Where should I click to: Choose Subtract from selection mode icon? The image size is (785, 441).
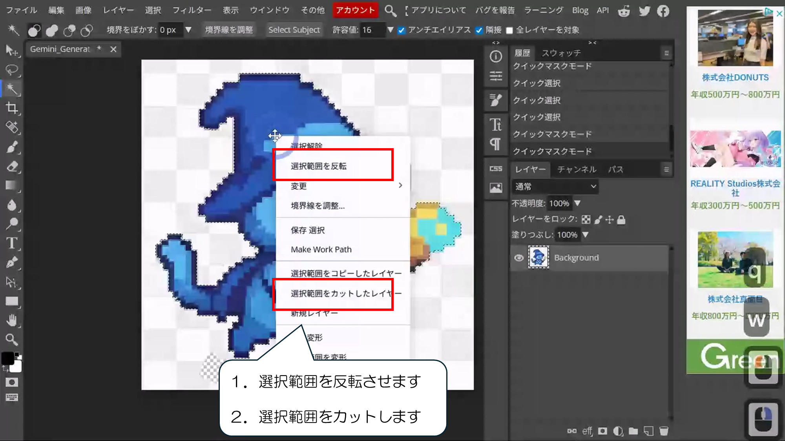[69, 30]
